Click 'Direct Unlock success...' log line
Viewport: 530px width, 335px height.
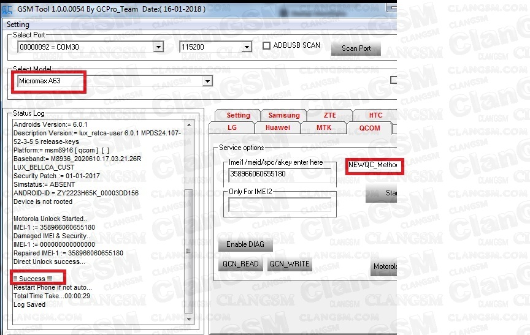click(49, 262)
